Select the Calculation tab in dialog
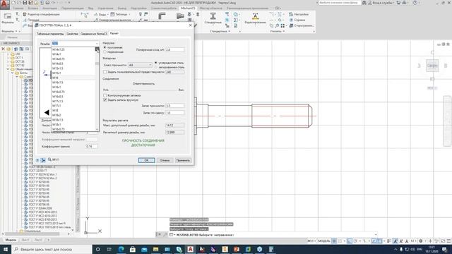Screen dimensions: 452x254 coord(114,33)
